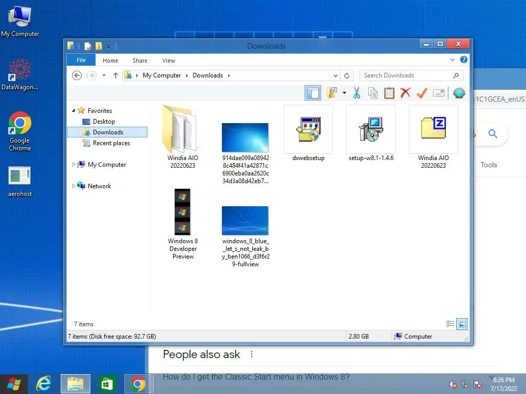The image size is (526, 394).
Task: Open Customize Quick Access Toolbar dropdown
Action: pyautogui.click(x=109, y=46)
